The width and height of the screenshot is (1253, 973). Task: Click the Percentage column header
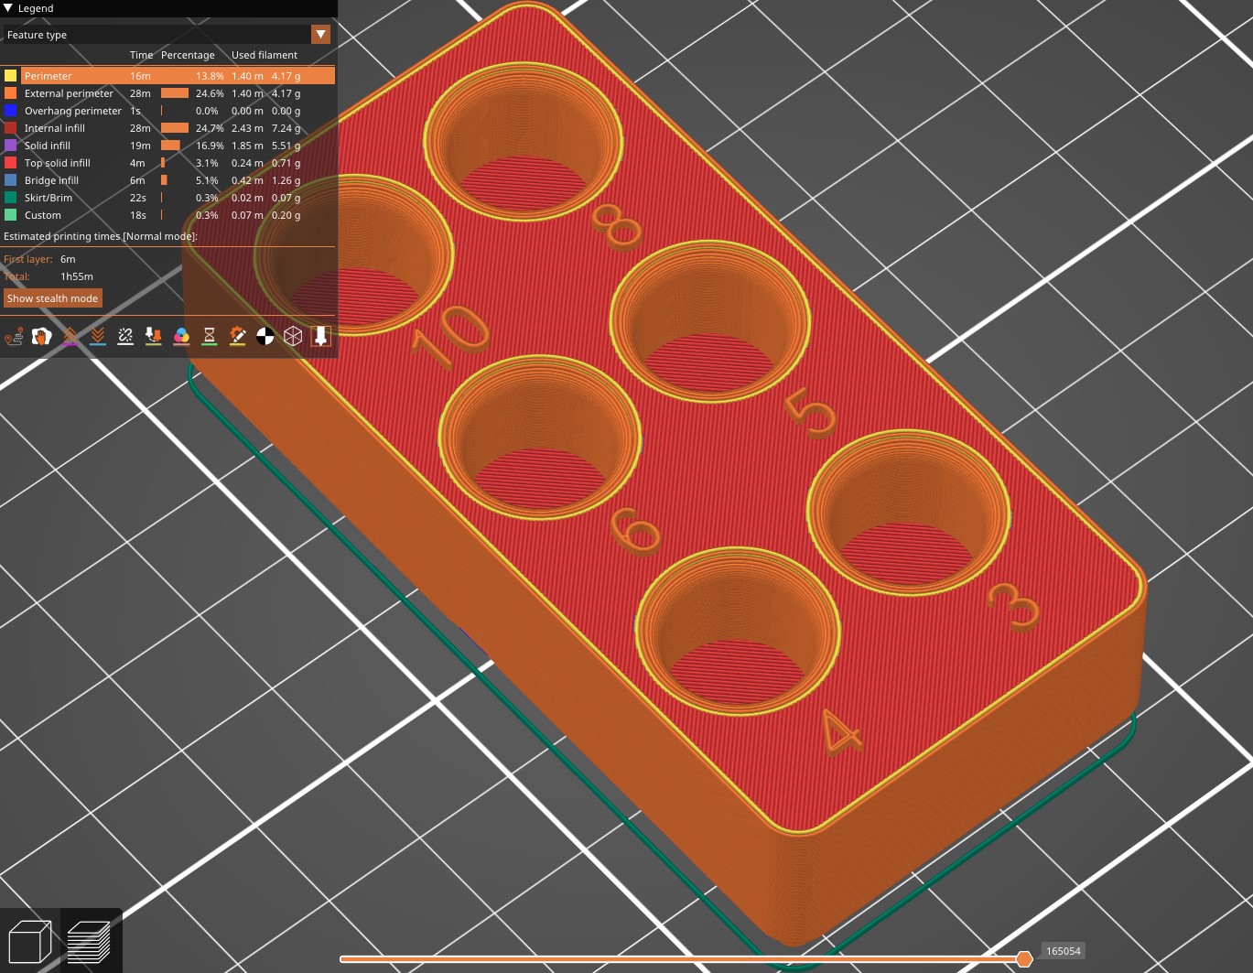click(x=188, y=55)
